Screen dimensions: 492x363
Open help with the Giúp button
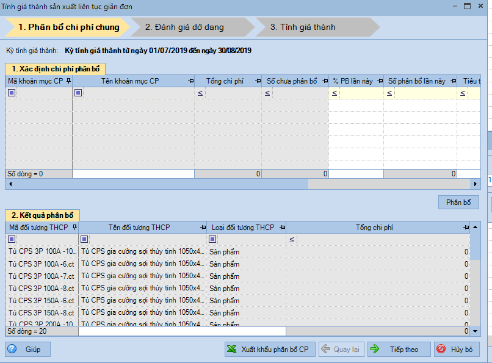pyautogui.click(x=27, y=349)
